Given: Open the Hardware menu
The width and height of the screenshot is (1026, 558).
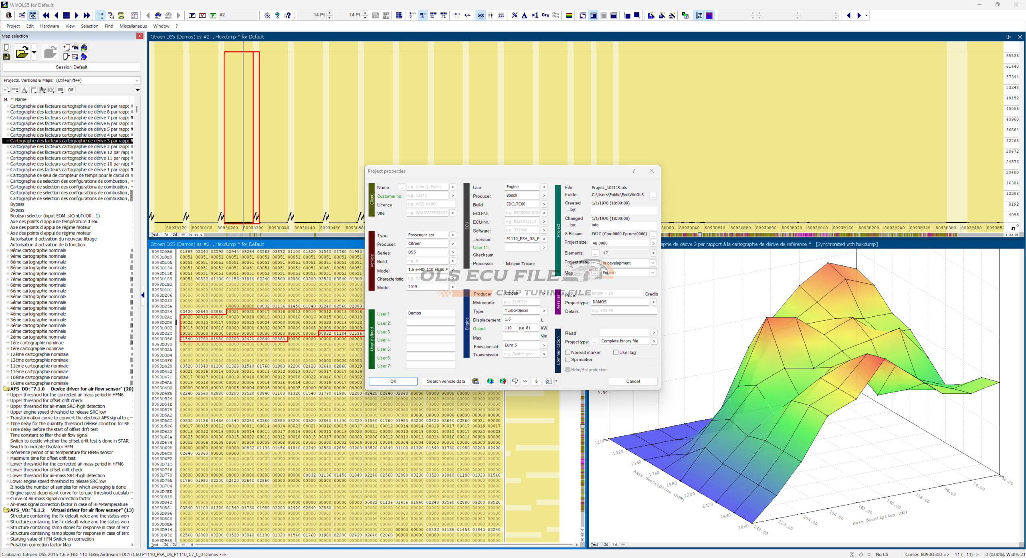Looking at the screenshot, I should coord(49,26).
